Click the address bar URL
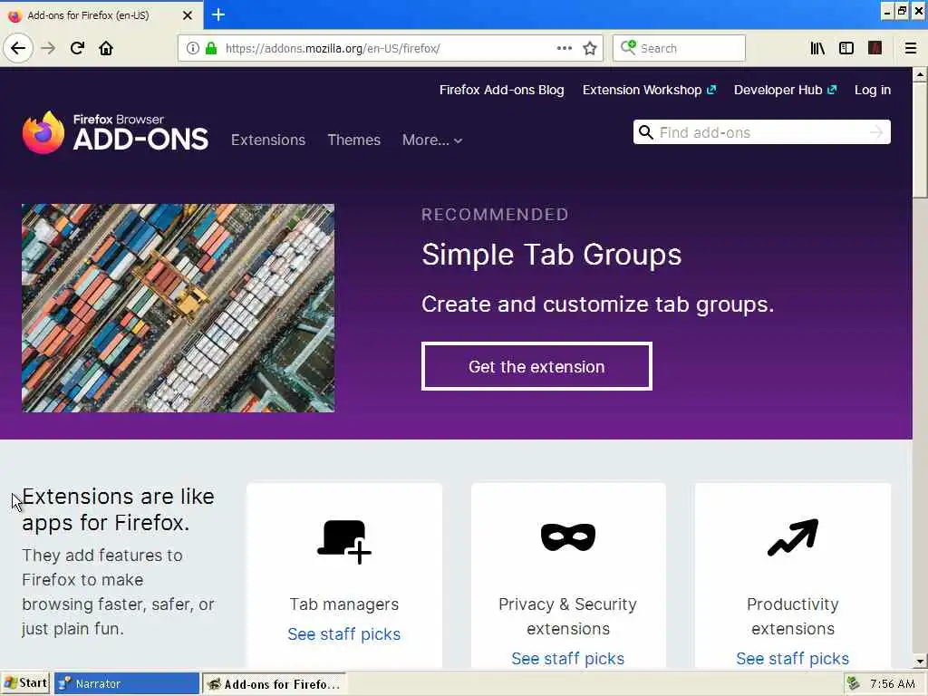Viewport: 928px width, 696px height. point(333,49)
